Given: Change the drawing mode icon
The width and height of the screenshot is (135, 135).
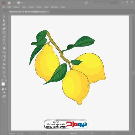Looking at the screenshot, I should coord(4,92).
